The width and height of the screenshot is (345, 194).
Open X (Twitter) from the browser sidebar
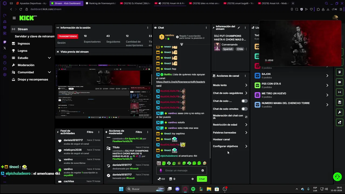coord(5,48)
